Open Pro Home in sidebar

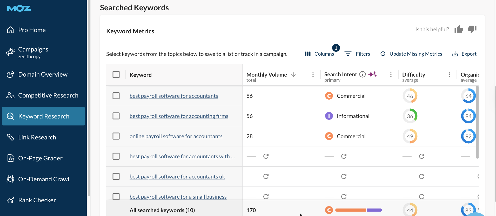tap(43, 30)
